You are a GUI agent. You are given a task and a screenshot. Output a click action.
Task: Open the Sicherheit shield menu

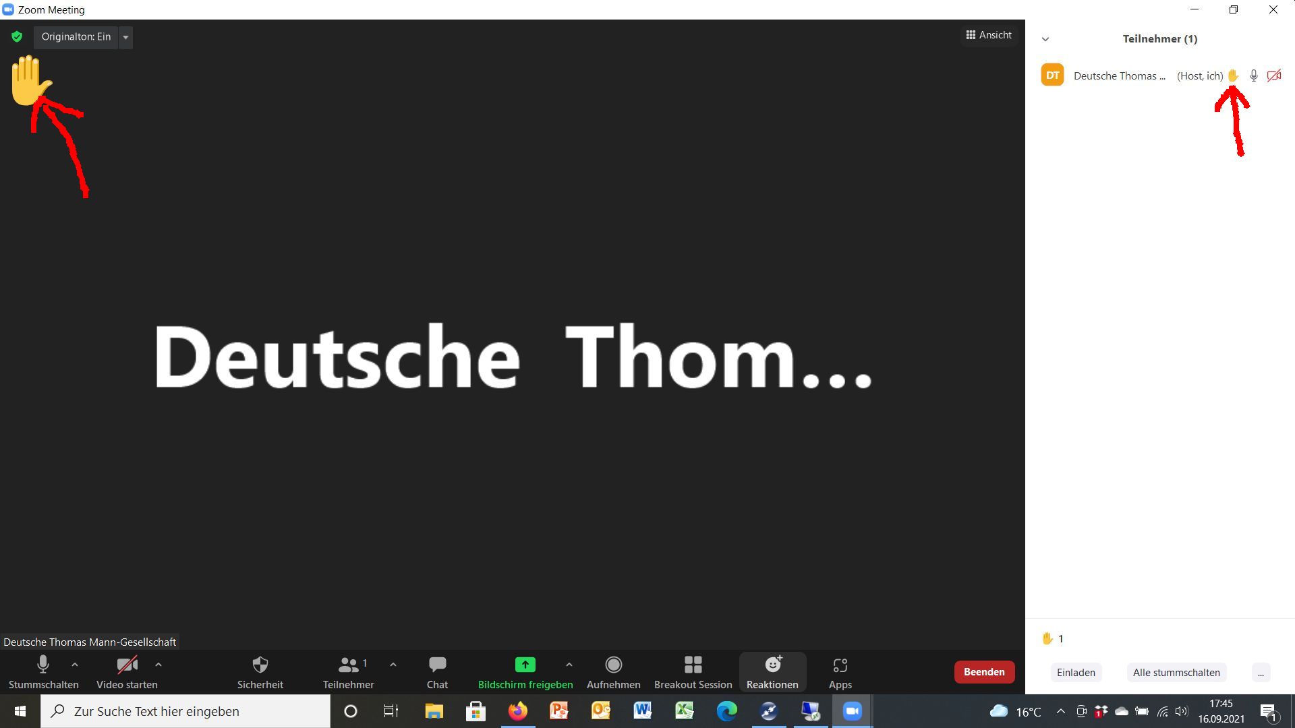point(260,672)
